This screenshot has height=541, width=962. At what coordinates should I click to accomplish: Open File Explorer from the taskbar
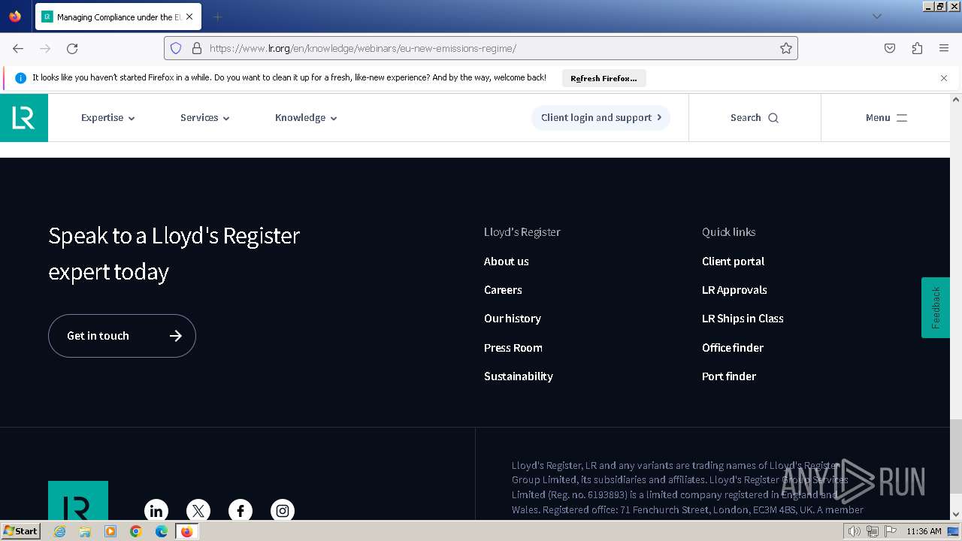85,531
